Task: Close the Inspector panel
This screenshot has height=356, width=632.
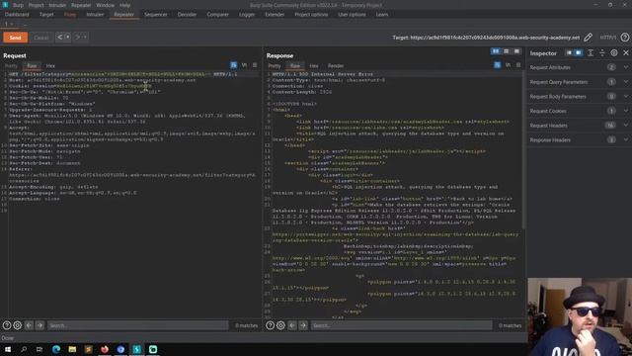Action: coord(626,53)
